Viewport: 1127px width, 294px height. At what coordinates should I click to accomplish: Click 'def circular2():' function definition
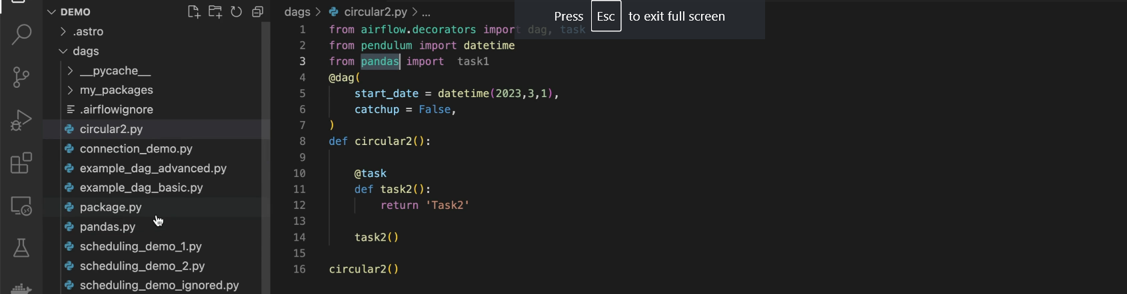[x=380, y=141]
